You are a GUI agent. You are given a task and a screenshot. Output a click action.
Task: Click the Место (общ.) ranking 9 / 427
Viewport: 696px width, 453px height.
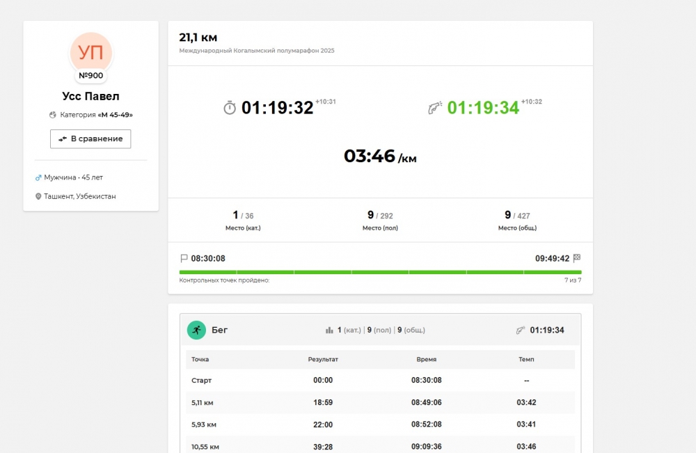coord(517,216)
